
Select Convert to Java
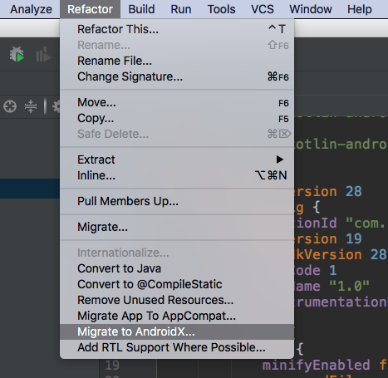click(177, 268)
